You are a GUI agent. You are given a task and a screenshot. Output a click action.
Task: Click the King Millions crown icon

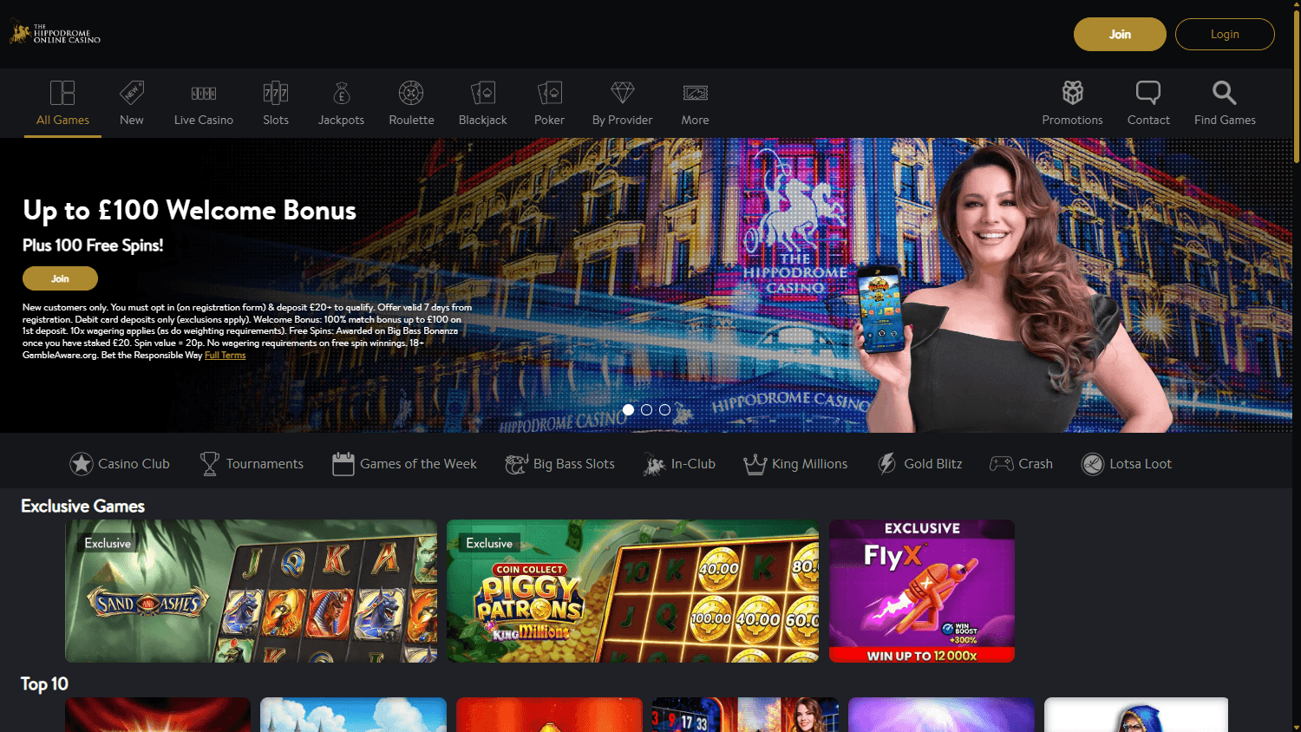755,464
